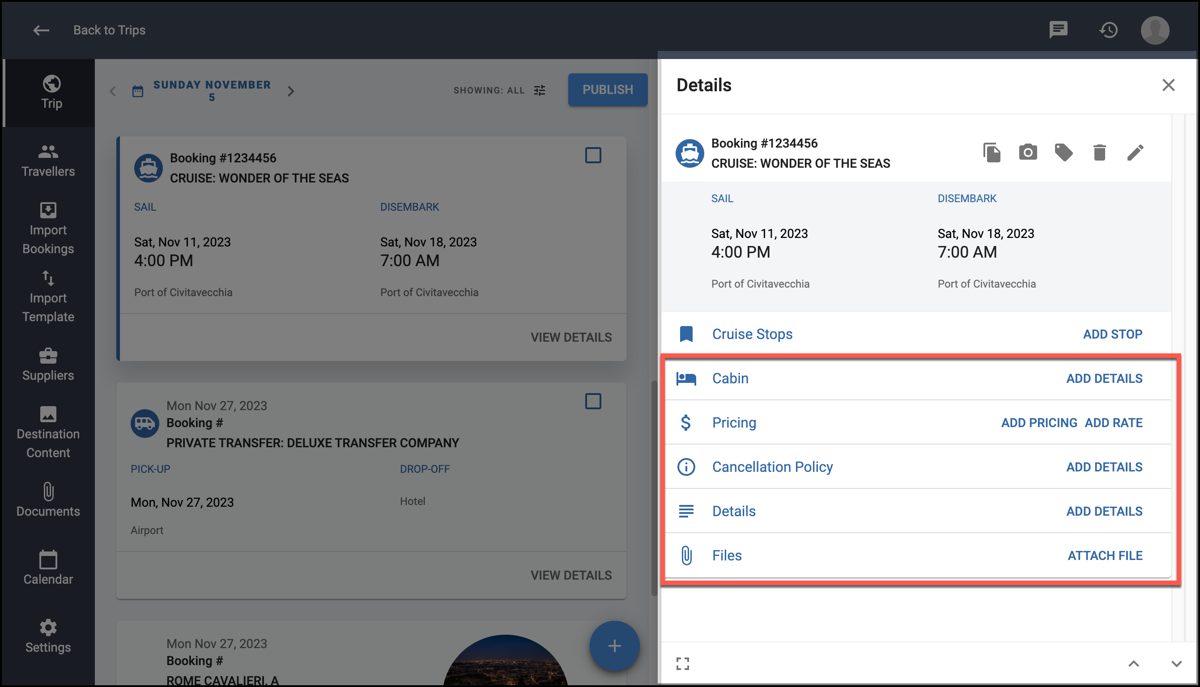The width and height of the screenshot is (1200, 687).
Task: Click the Pricing dollar icon
Action: pyautogui.click(x=686, y=423)
